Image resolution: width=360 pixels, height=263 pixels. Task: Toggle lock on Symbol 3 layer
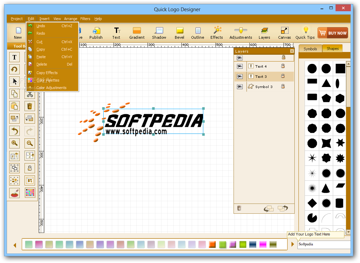point(283,86)
